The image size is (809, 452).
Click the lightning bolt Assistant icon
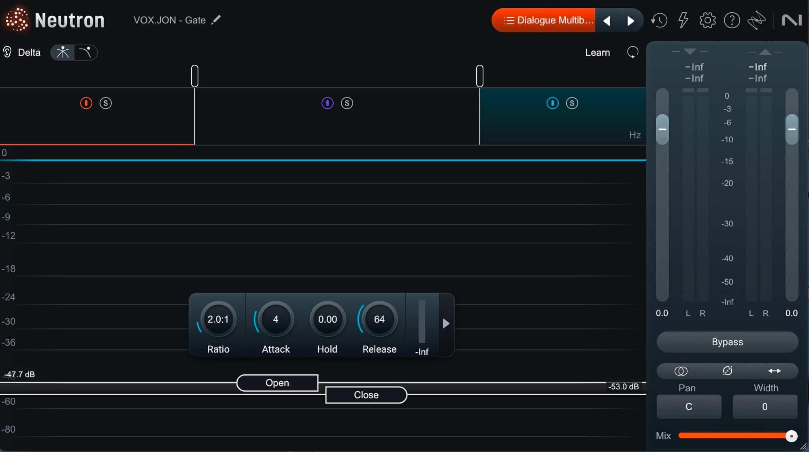point(683,20)
